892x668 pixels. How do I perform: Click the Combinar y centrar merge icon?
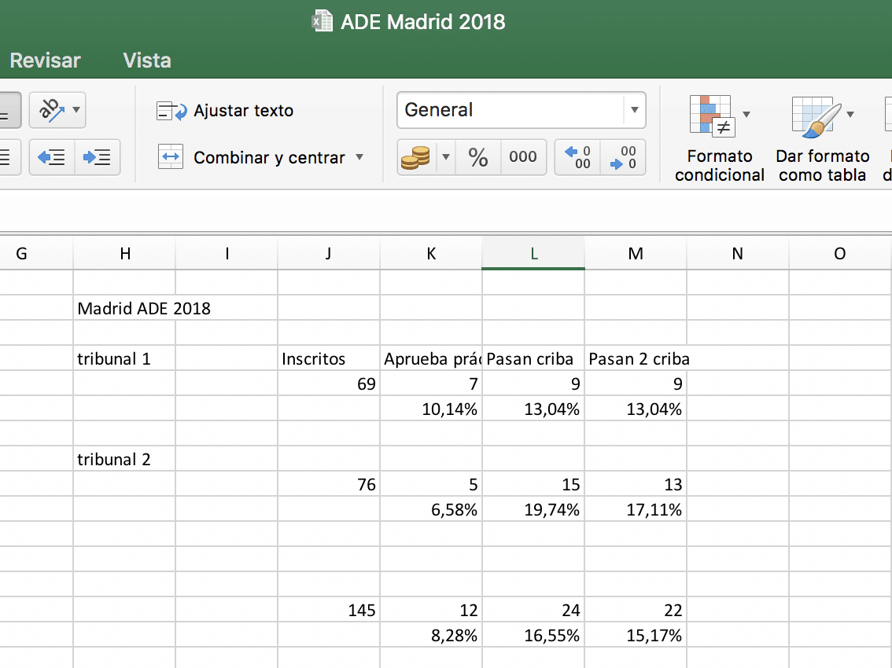point(171,157)
